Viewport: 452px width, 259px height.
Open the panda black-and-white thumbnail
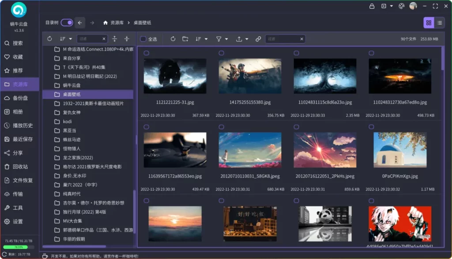tap(325, 224)
